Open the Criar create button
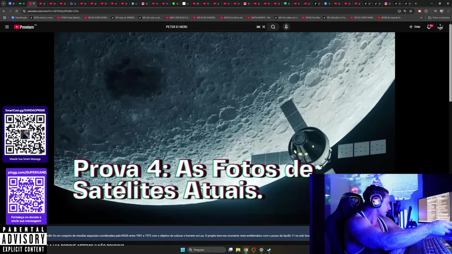Viewport: 452px width, 254px height. pos(415,27)
